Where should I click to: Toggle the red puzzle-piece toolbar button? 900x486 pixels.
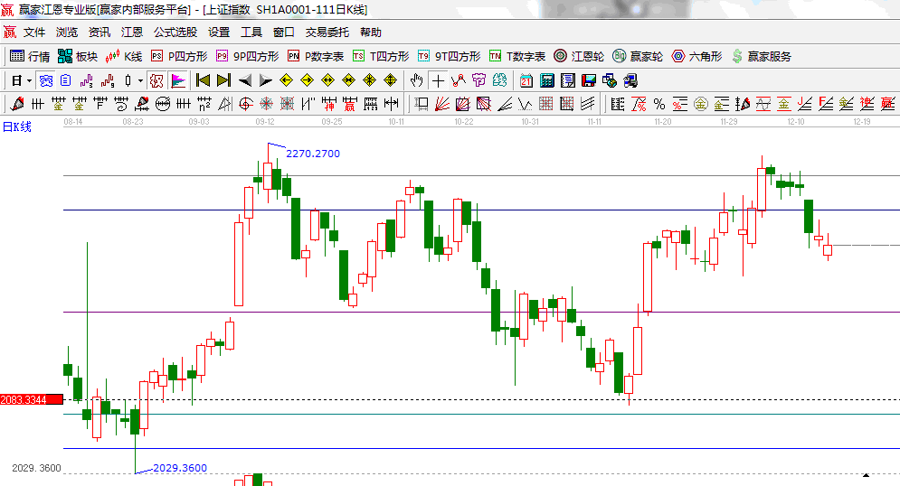click(156, 80)
